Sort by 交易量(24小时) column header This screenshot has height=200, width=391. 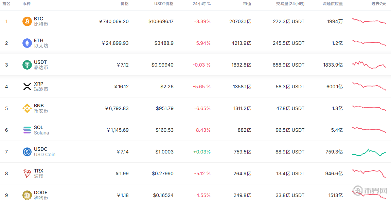coord(290,4)
